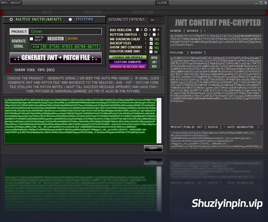Toggle the Backup Files checkbox
Screen dimensions: 268x222
point(151,43)
